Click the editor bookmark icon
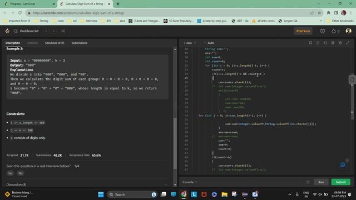The width and height of the screenshot is (356, 200). pyautogui.click(x=310, y=43)
